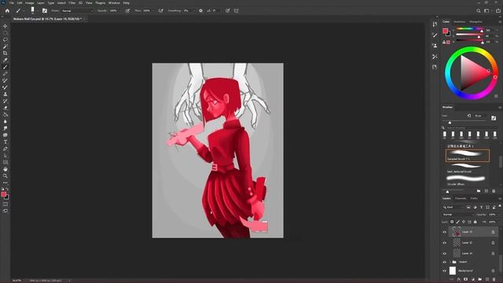The image size is (503, 283).
Task: Select the Background layer thumbnail
Action: (x=453, y=270)
